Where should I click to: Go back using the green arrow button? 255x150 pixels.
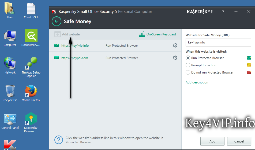point(57,21)
